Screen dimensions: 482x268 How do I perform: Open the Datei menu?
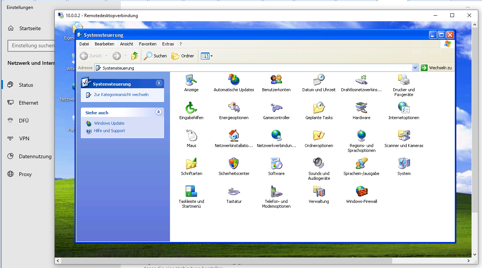pos(84,44)
